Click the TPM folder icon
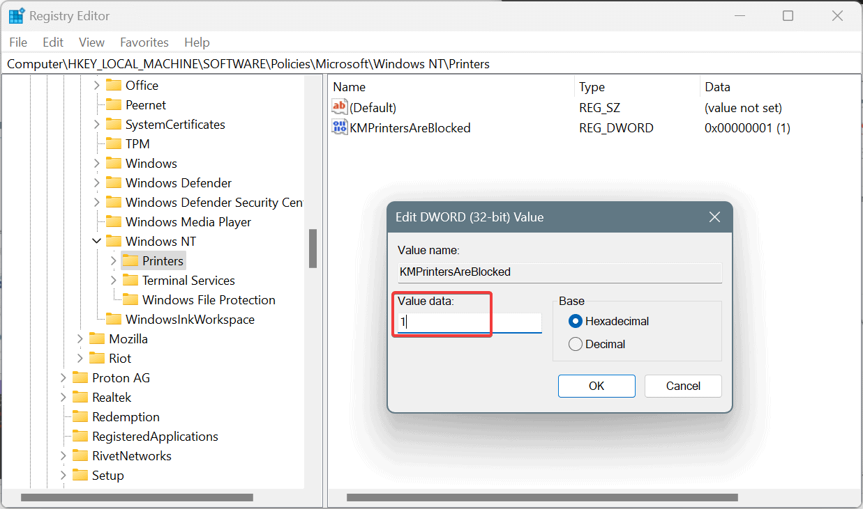The image size is (863, 509). click(x=114, y=143)
